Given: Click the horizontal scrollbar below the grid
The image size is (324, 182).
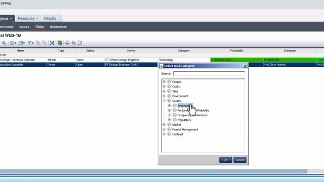Looking at the screenshot, I should point(153,171).
